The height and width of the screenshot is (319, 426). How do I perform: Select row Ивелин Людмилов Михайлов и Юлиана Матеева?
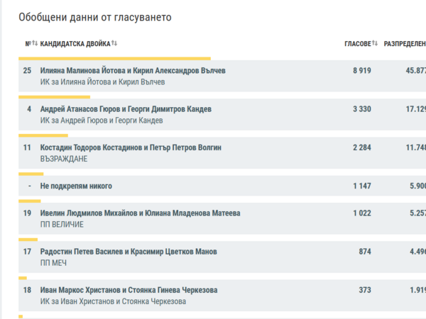(222, 218)
